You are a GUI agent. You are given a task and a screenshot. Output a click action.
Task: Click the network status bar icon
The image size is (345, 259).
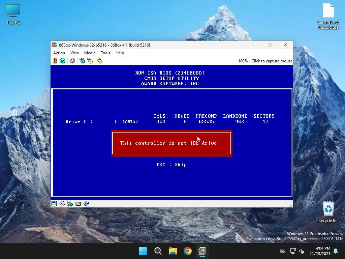[x=70, y=204]
